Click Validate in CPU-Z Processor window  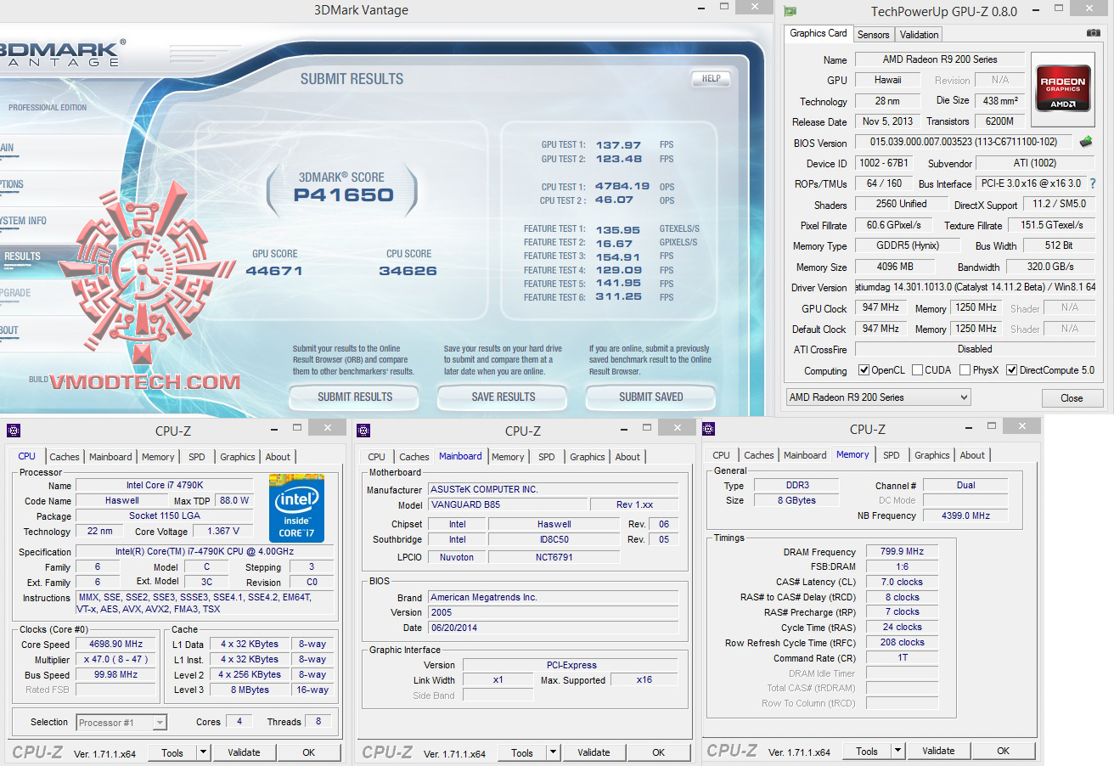(x=244, y=752)
